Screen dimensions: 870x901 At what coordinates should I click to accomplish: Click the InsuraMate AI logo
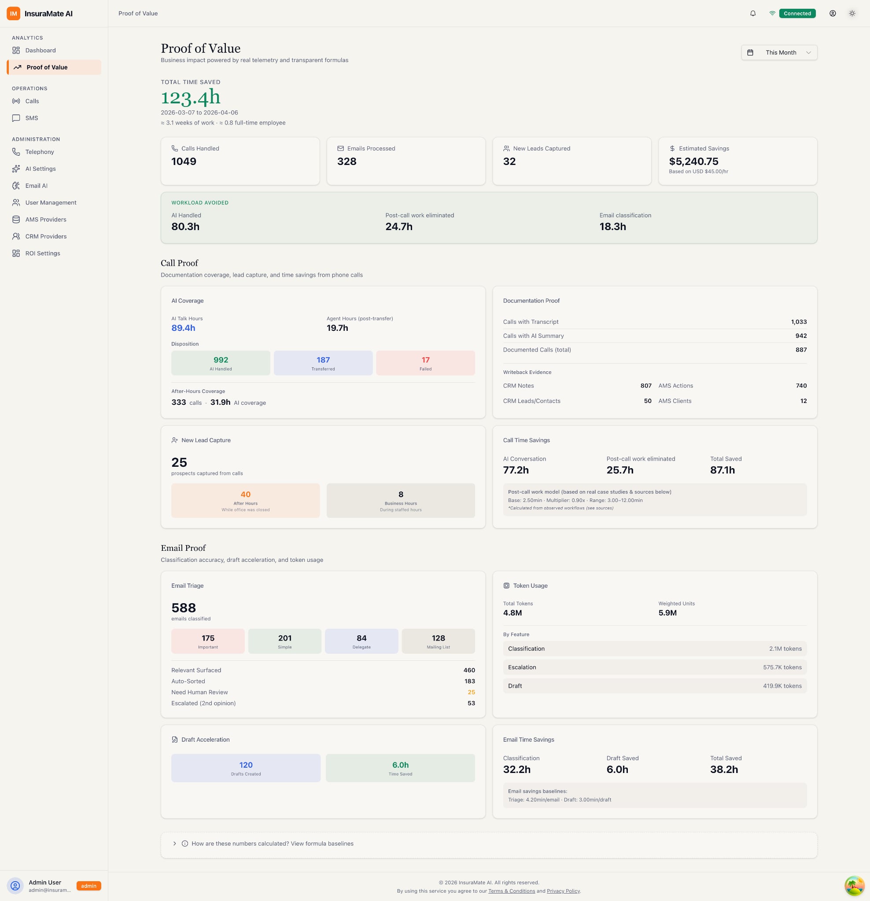tap(43, 13)
